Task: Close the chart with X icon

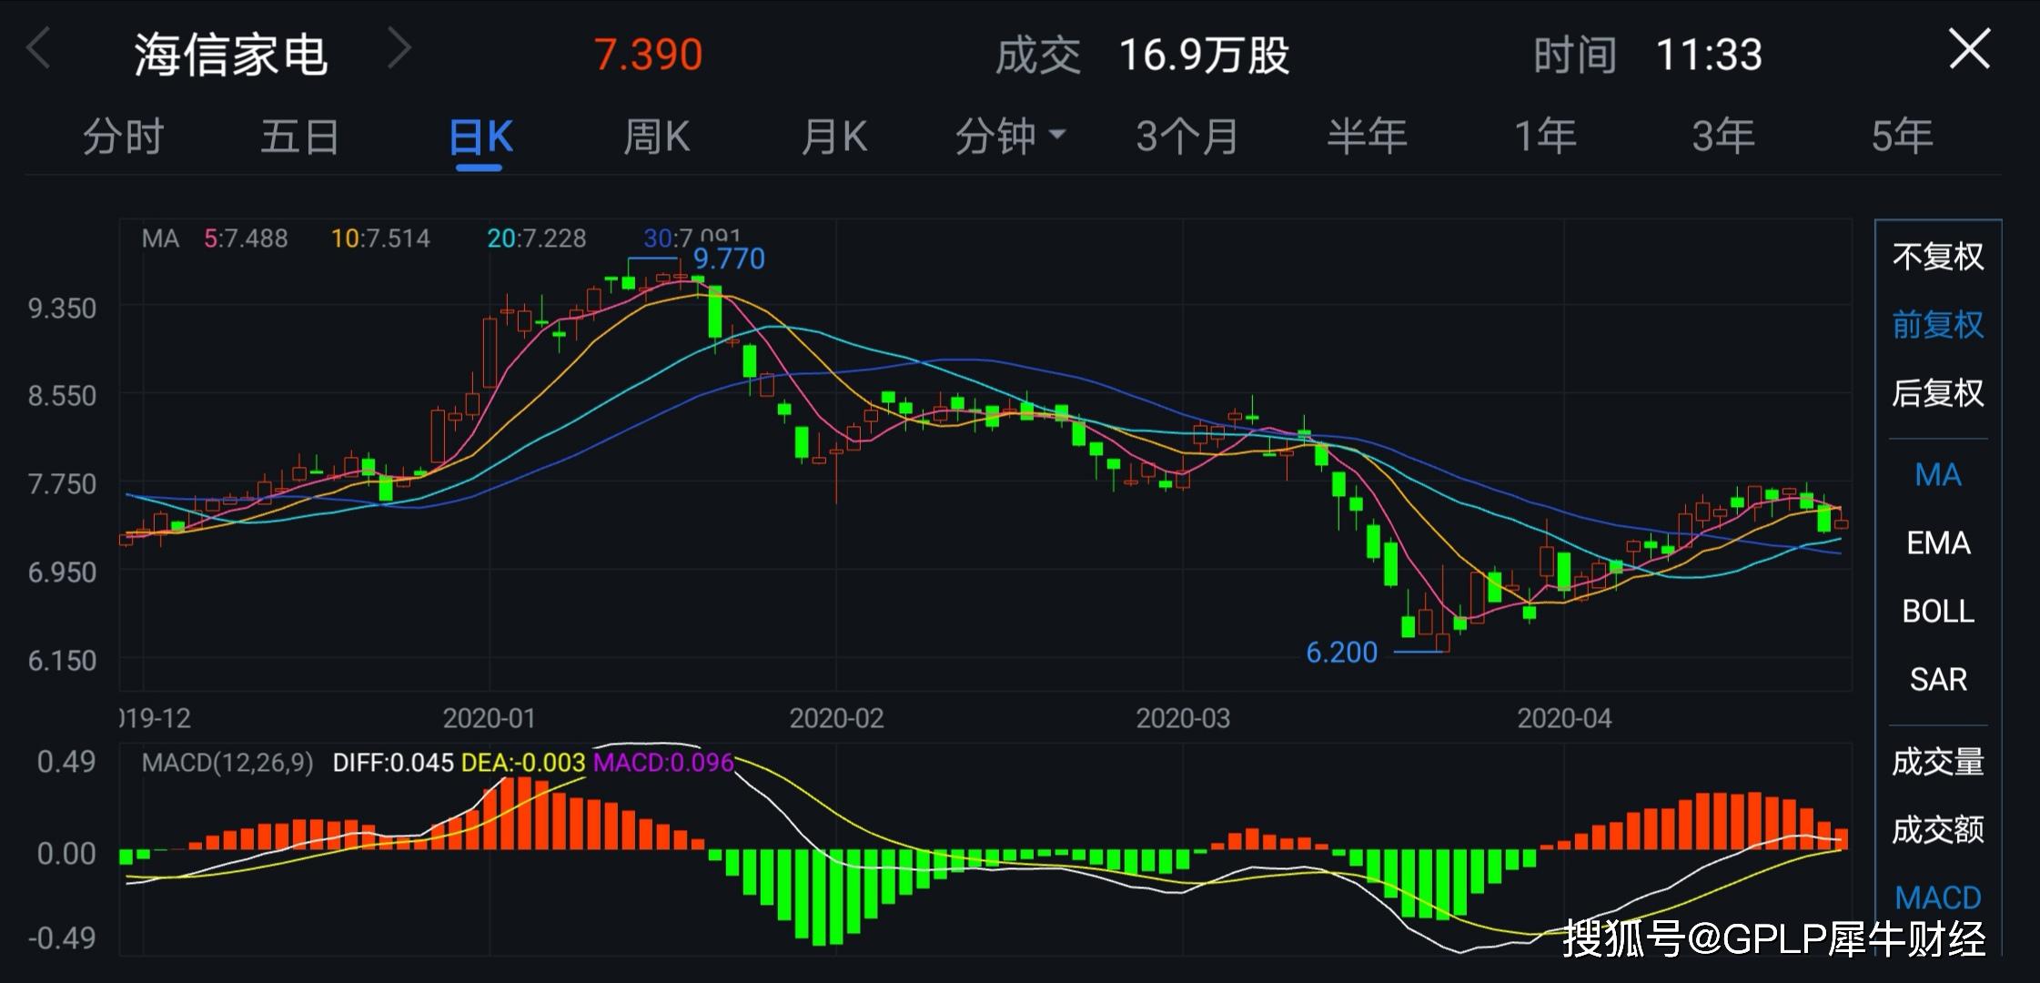Action: click(1969, 50)
